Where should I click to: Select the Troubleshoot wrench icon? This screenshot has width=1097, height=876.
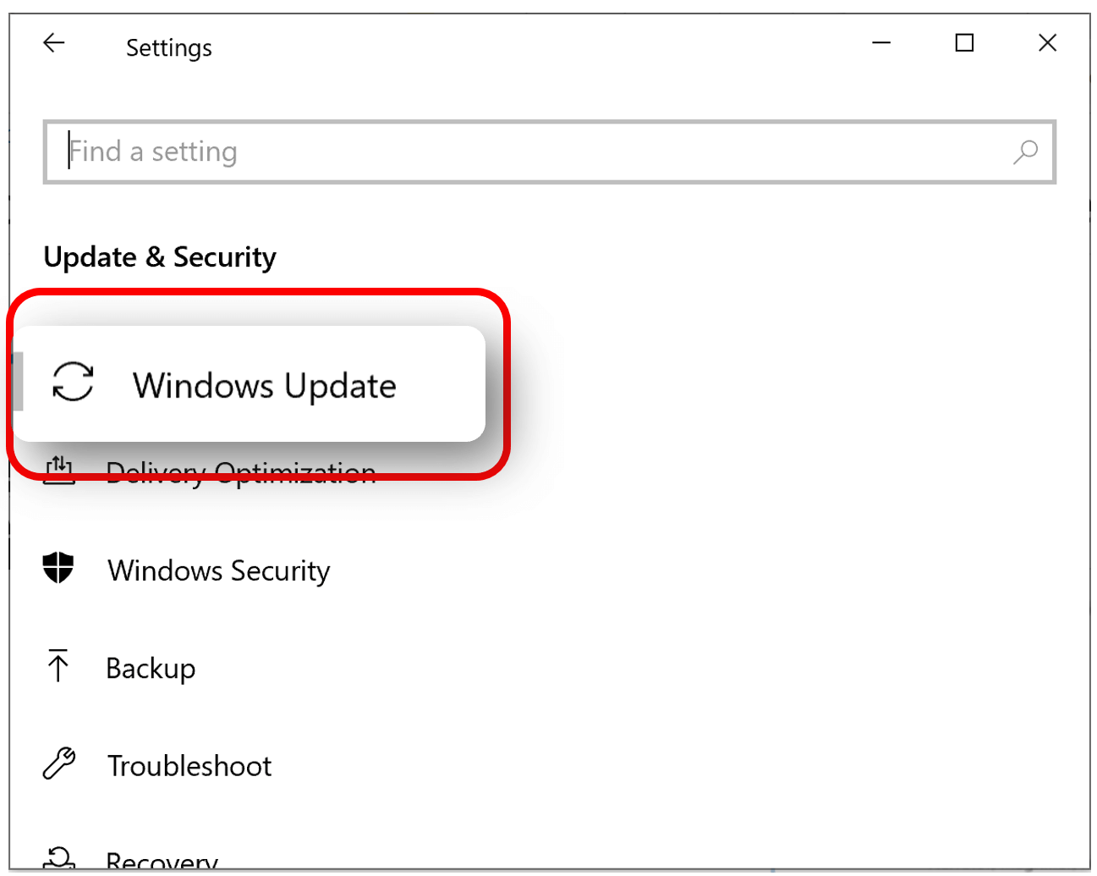point(58,763)
